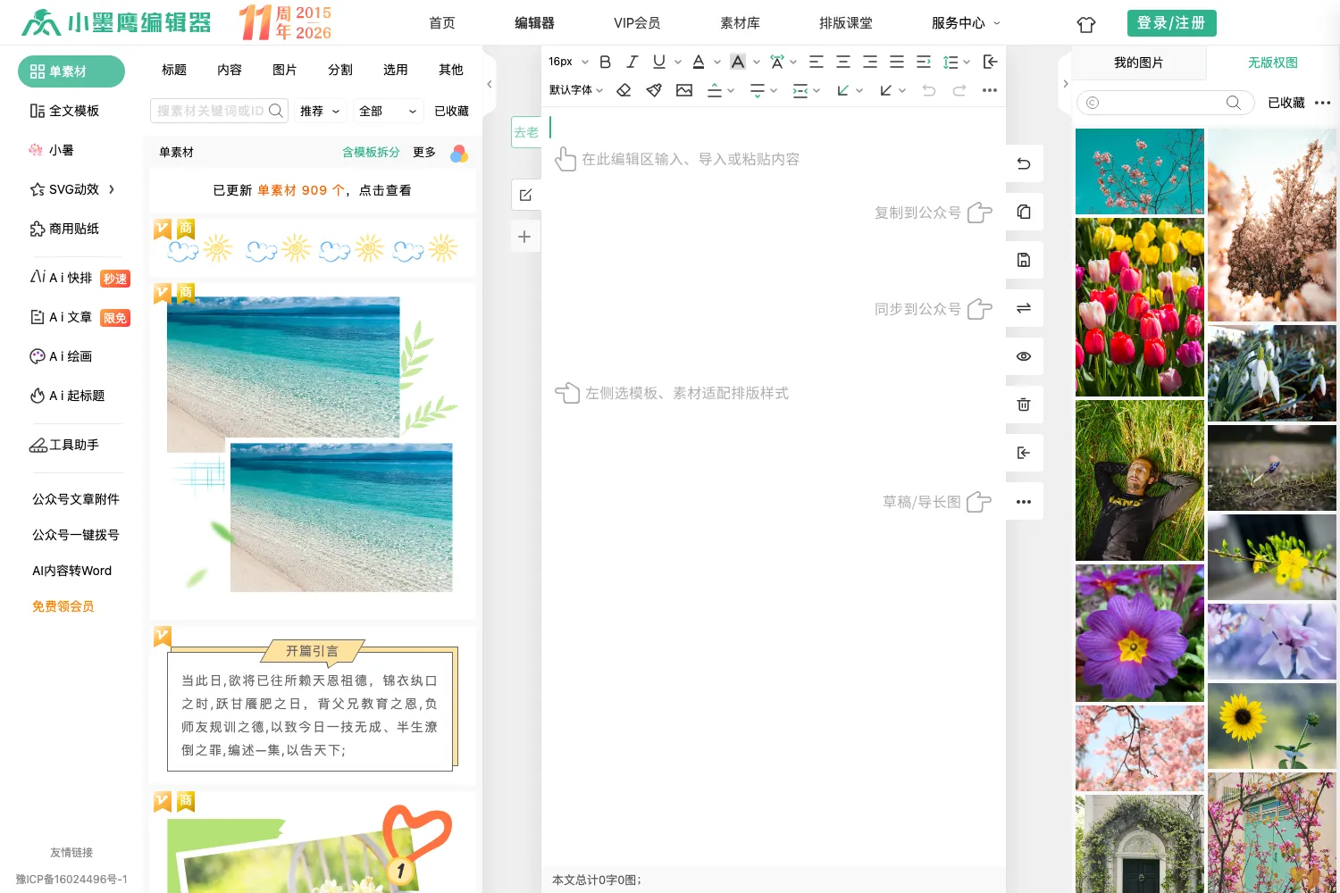Click the insert image toolbar icon
The image size is (1340, 893).
684,90
